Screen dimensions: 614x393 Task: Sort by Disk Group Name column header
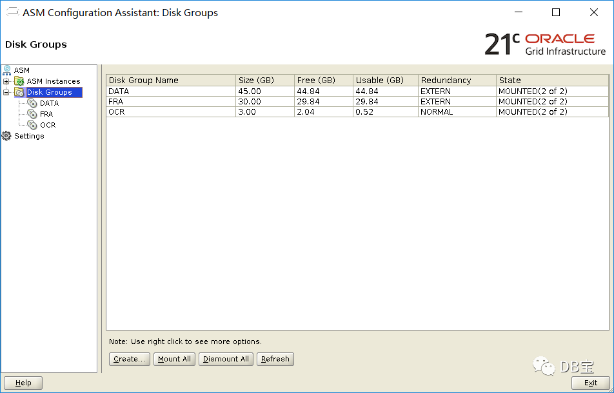(x=171, y=80)
